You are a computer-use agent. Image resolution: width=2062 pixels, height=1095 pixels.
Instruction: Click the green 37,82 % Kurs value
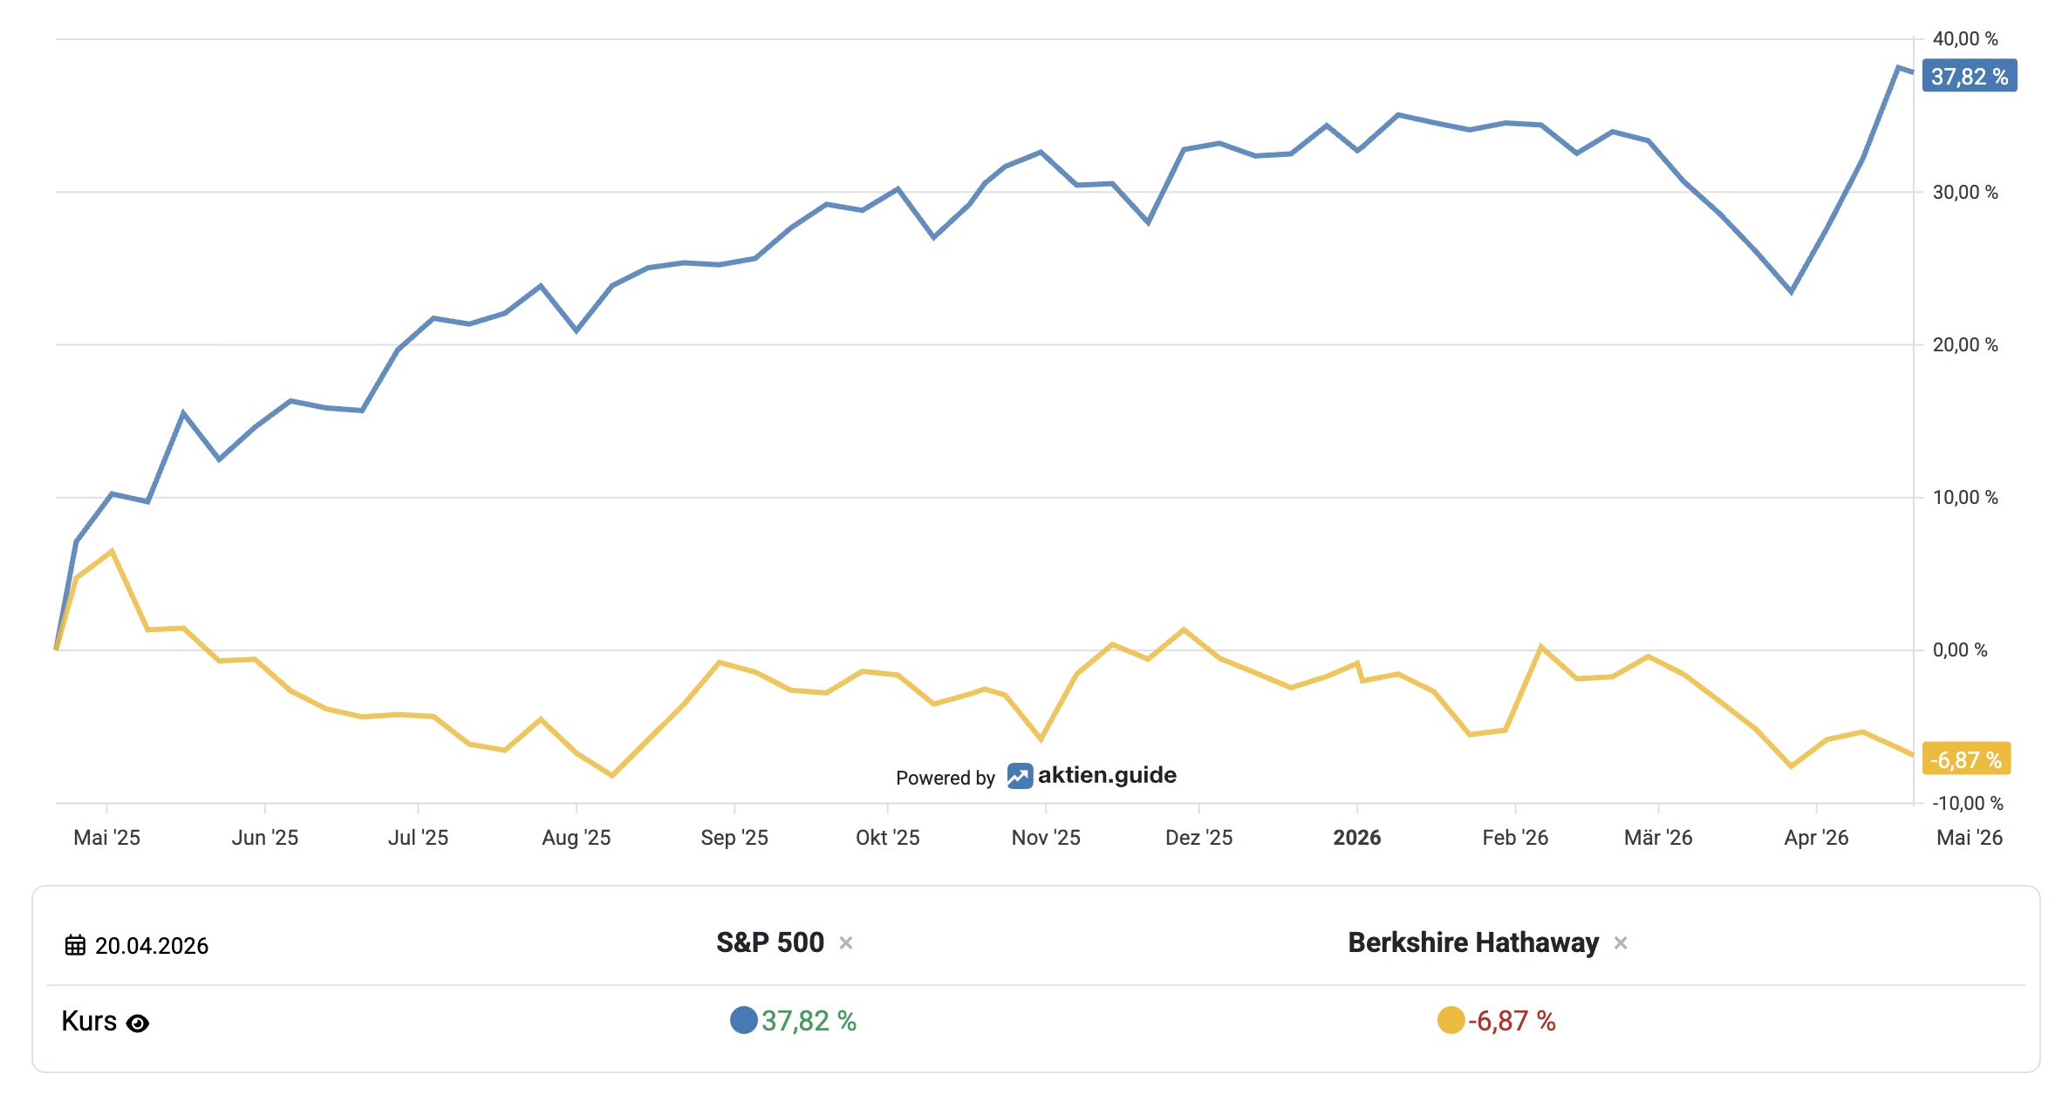pos(809,1021)
